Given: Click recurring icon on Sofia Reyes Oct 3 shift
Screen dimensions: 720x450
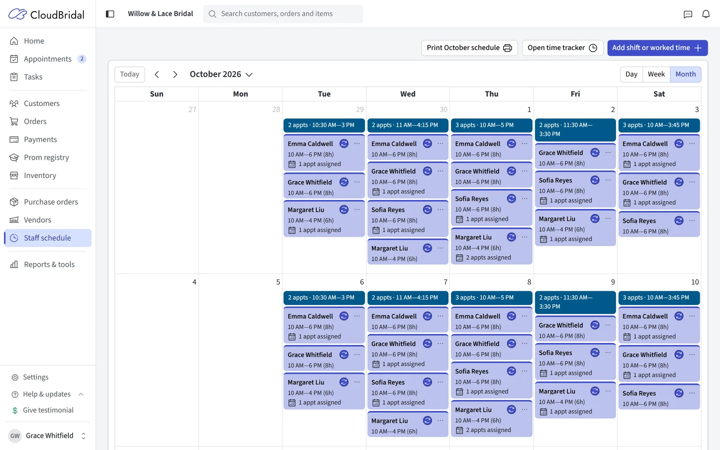Looking at the screenshot, I should click(x=679, y=220).
